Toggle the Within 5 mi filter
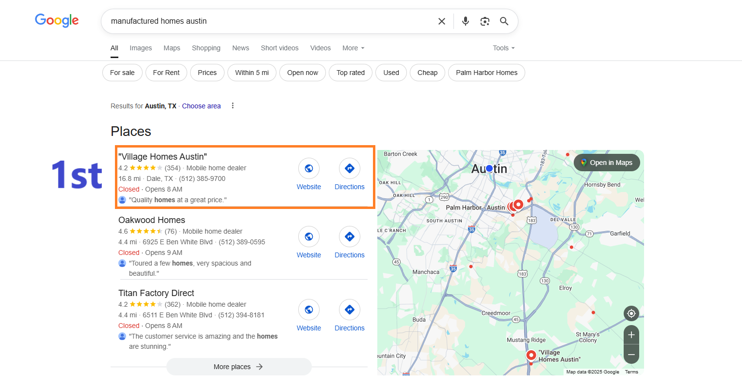This screenshot has width=742, height=387. click(252, 73)
